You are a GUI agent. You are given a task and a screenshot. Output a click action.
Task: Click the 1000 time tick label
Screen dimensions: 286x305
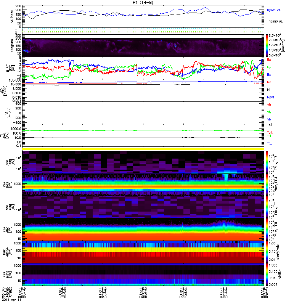click(264, 297)
